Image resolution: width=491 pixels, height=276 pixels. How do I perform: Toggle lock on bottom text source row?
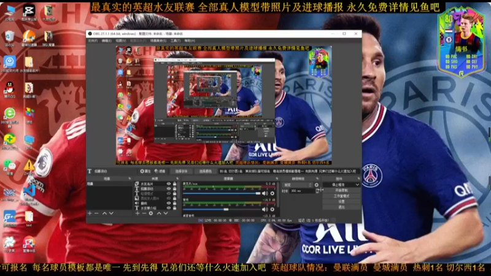tap(175, 208)
